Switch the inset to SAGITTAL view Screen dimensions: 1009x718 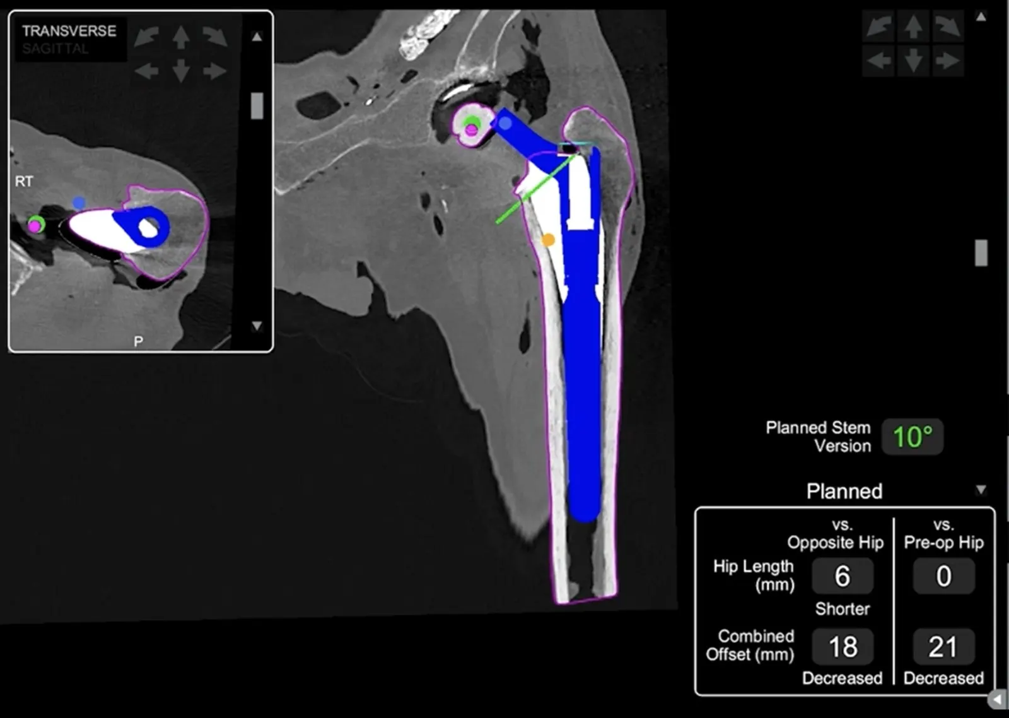pyautogui.click(x=55, y=49)
